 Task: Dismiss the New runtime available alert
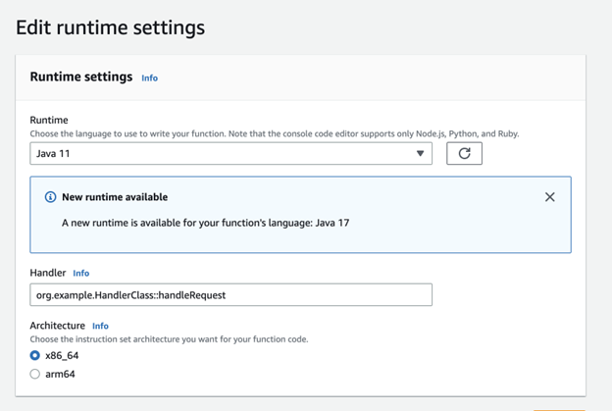tap(549, 197)
